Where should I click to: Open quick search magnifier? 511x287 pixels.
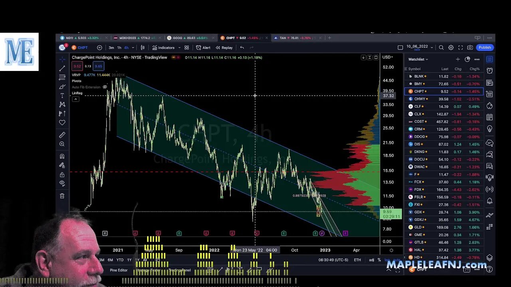click(x=441, y=47)
